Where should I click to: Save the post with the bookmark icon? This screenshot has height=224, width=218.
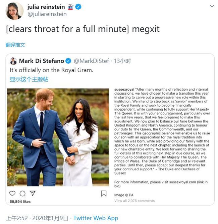104,194
